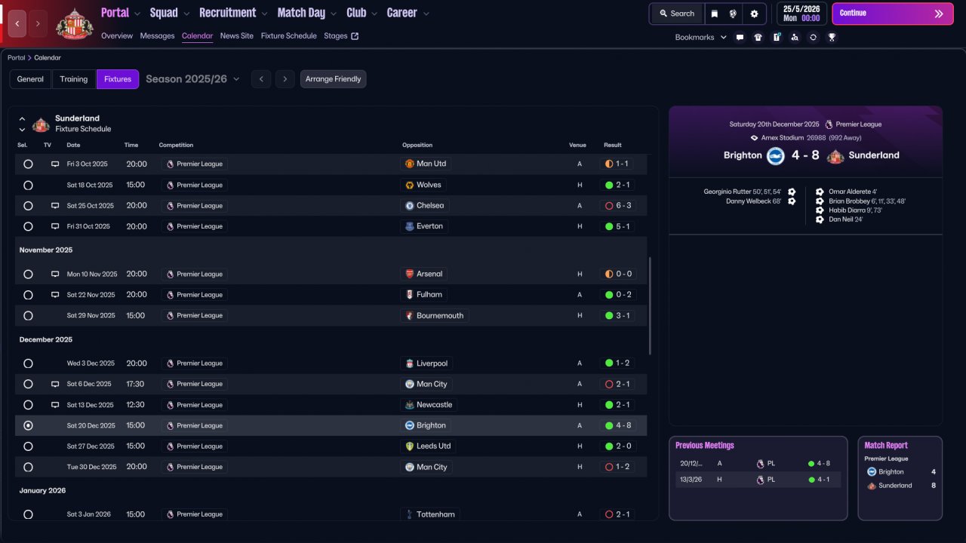The width and height of the screenshot is (966, 543).
Task: Expand the Career menu chevron
Action: point(426,14)
